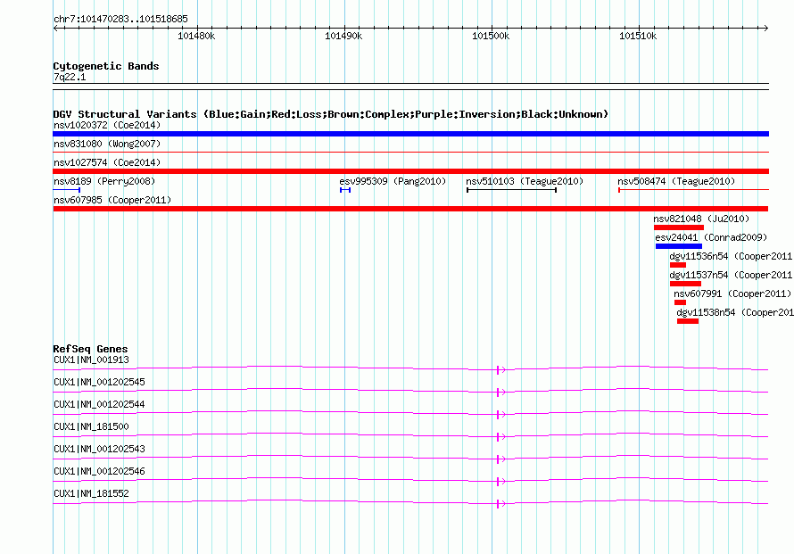Click the Cytogenetic Bands track title
The image size is (794, 554).
[x=106, y=66]
